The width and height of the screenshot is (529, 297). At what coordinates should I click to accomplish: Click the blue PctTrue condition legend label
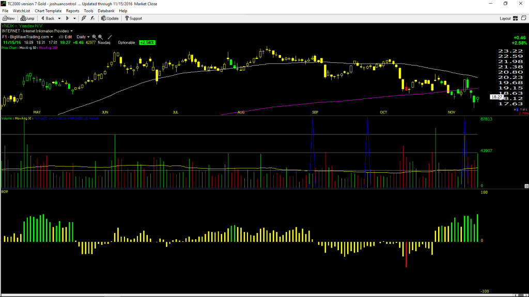pyautogui.click(x=66, y=119)
